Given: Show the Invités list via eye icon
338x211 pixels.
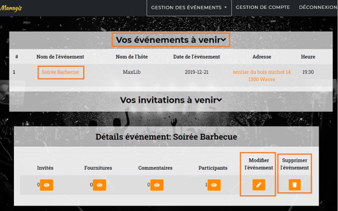Looking at the screenshot, I should 47,185.
